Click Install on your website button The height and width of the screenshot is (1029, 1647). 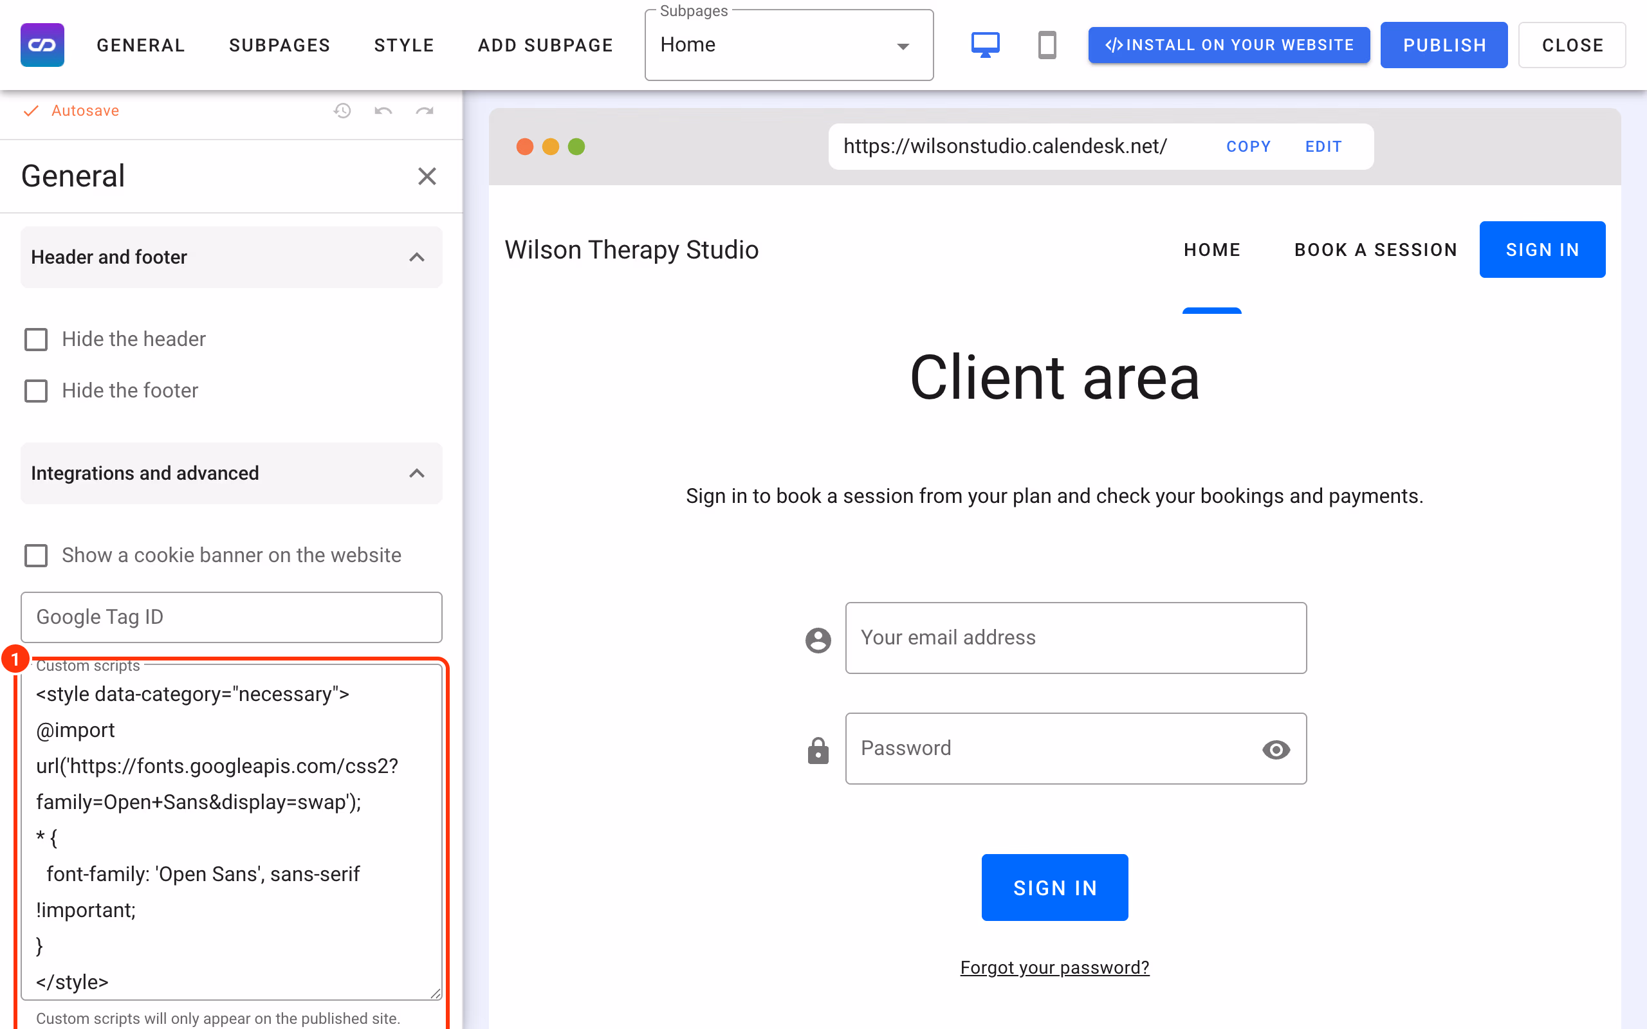(1229, 45)
